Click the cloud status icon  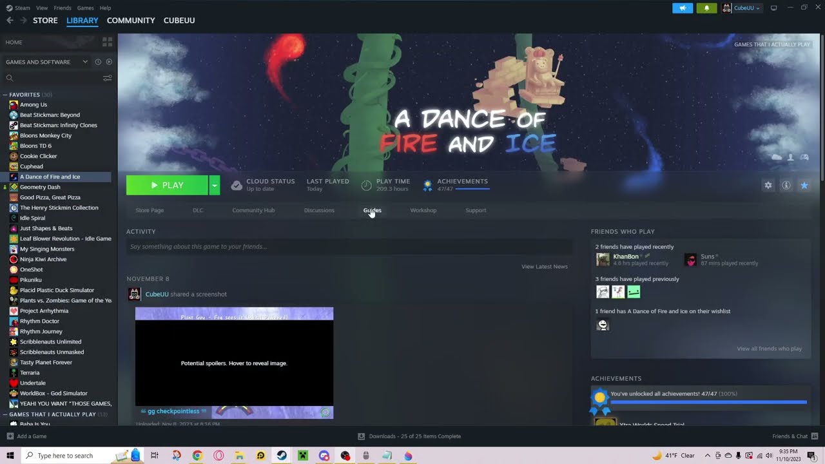click(x=237, y=186)
